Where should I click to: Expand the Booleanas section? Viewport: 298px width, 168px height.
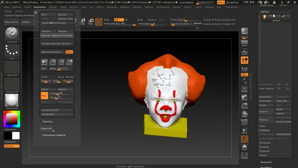point(265,143)
